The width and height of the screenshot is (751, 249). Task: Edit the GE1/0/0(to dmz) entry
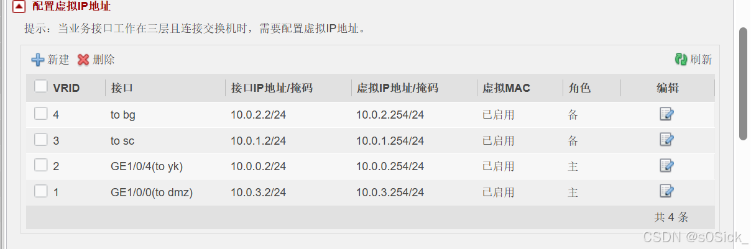click(666, 191)
